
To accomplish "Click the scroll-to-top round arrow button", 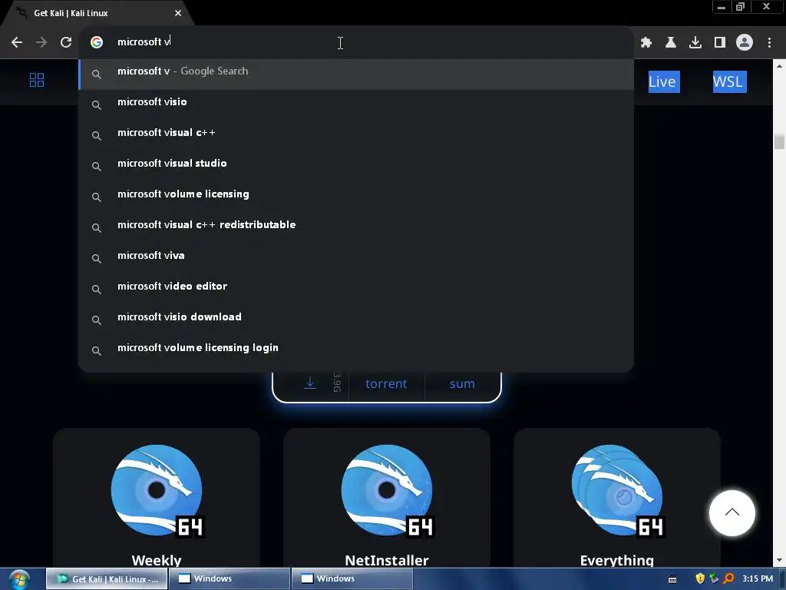I will 732,512.
